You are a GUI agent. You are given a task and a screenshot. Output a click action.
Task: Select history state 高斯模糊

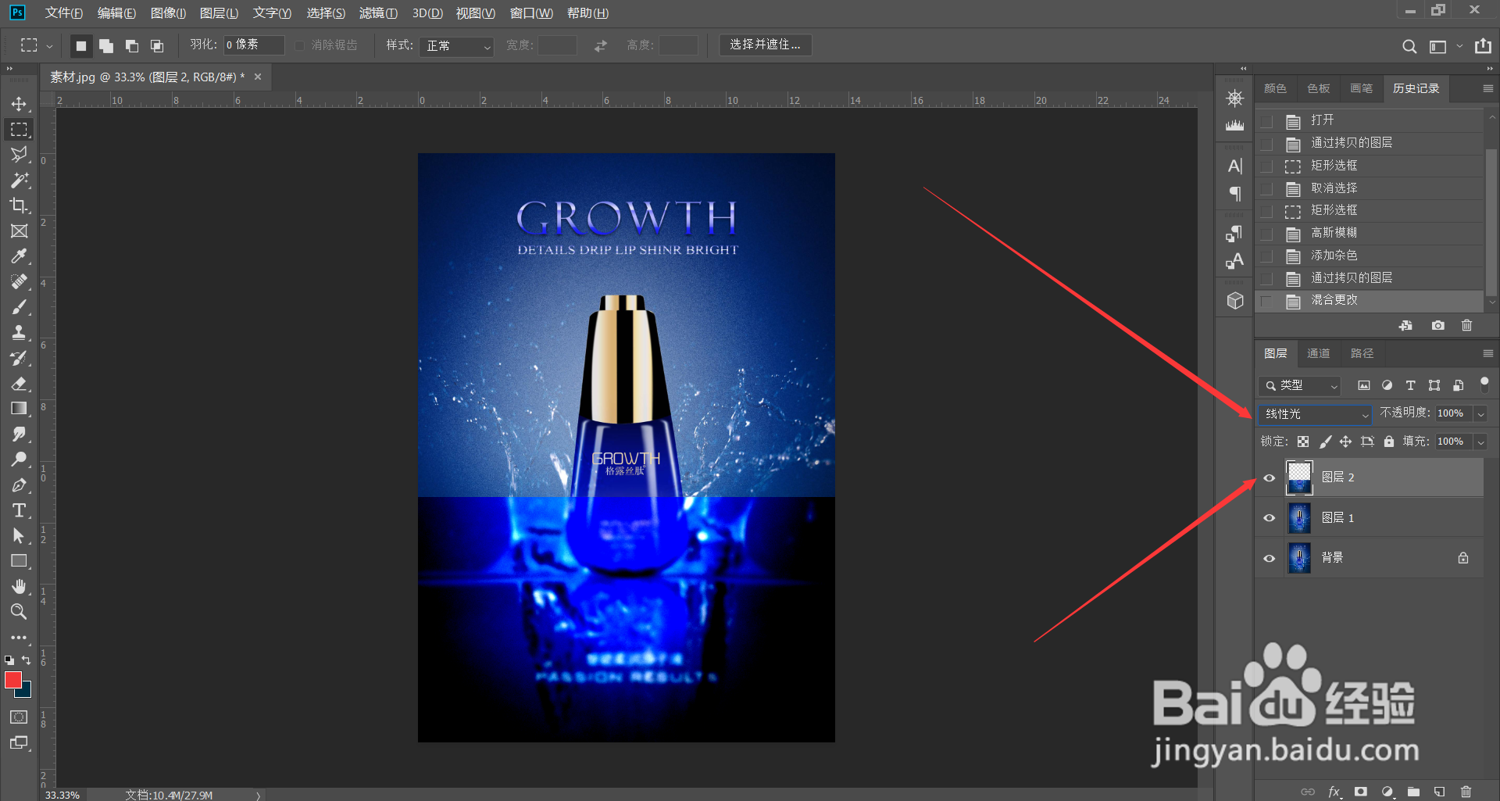click(1370, 233)
